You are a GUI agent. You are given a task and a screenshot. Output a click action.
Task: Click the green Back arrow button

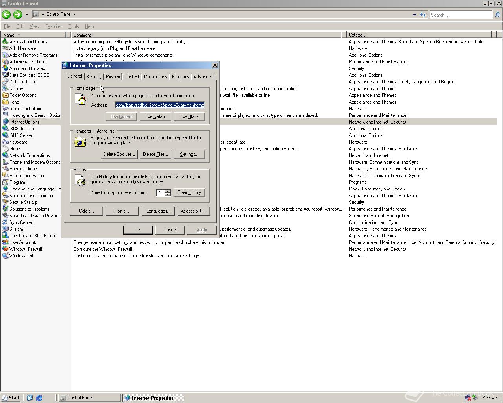click(6, 15)
